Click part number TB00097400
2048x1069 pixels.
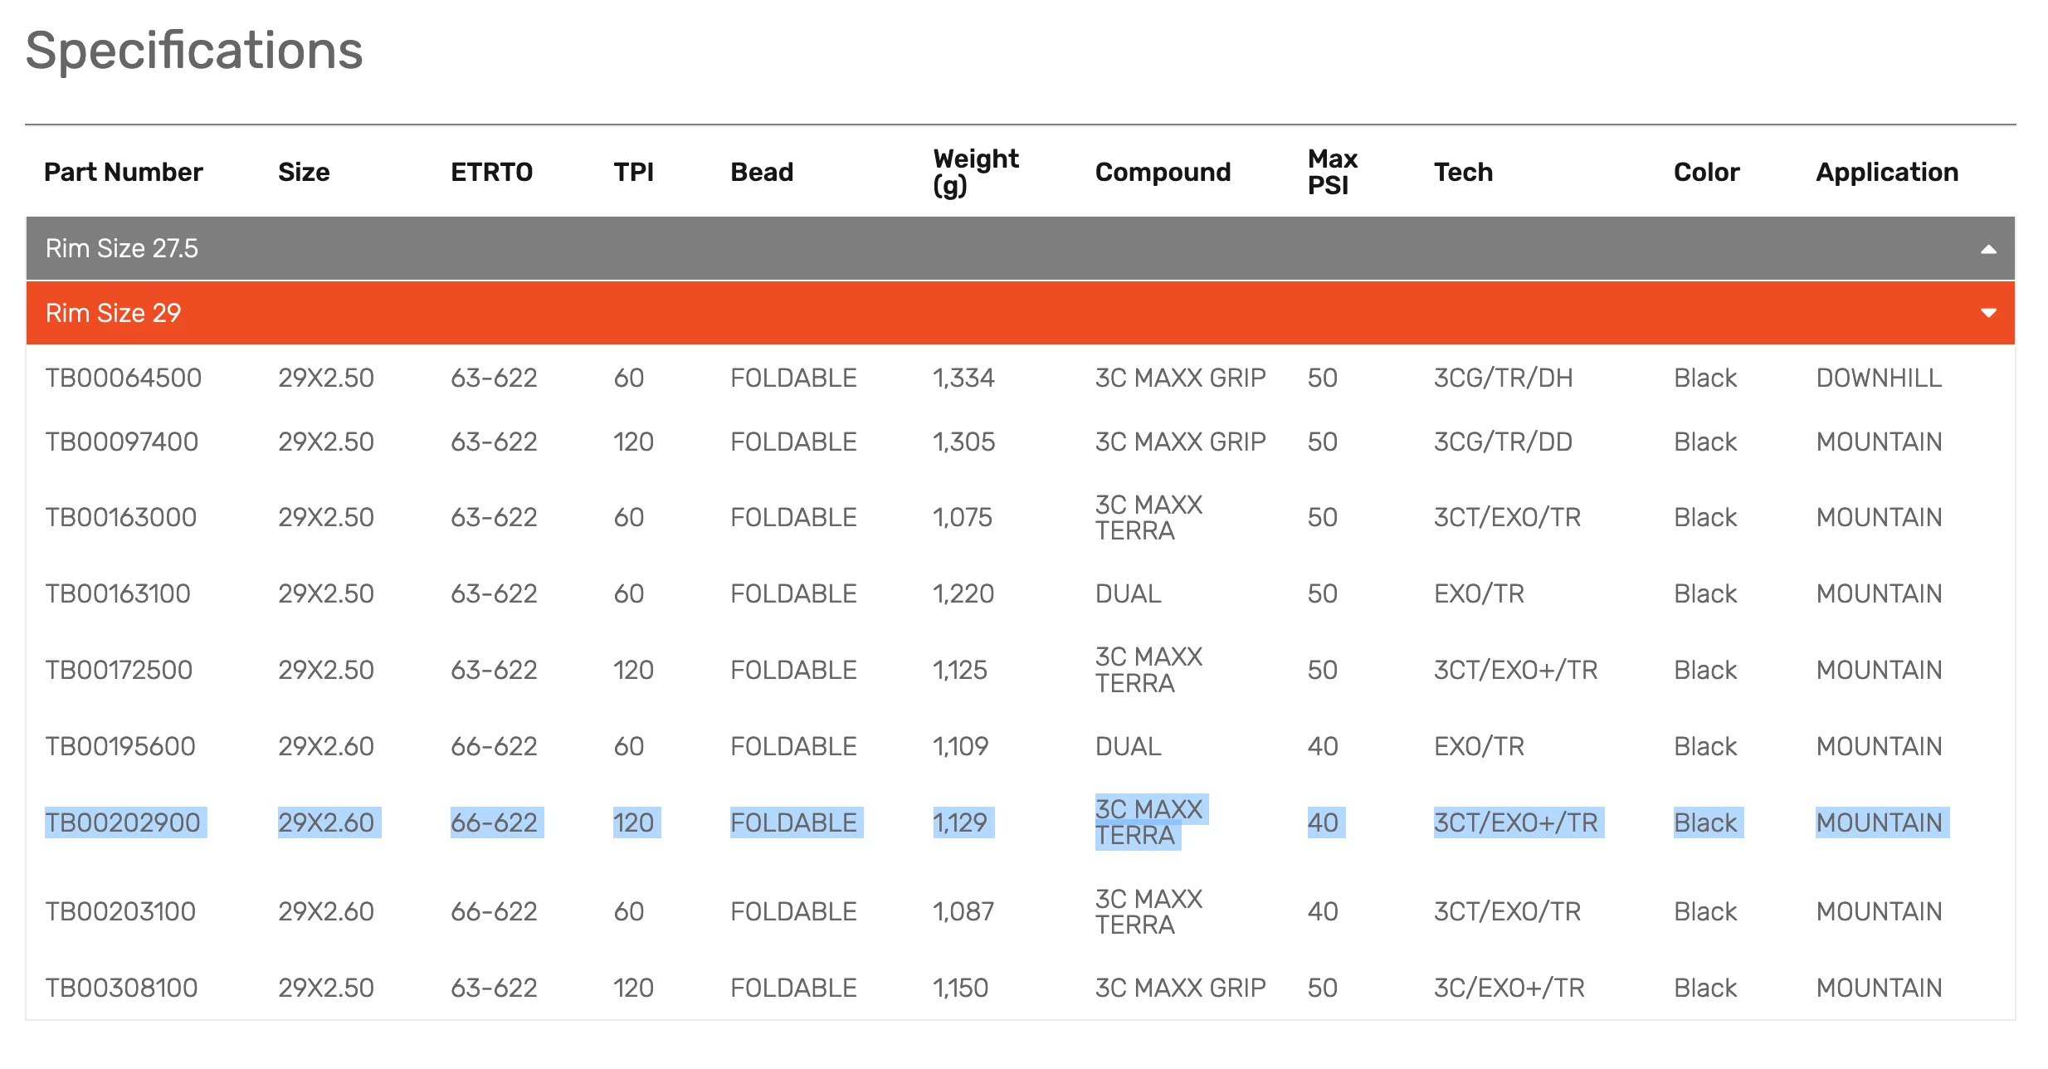click(121, 442)
